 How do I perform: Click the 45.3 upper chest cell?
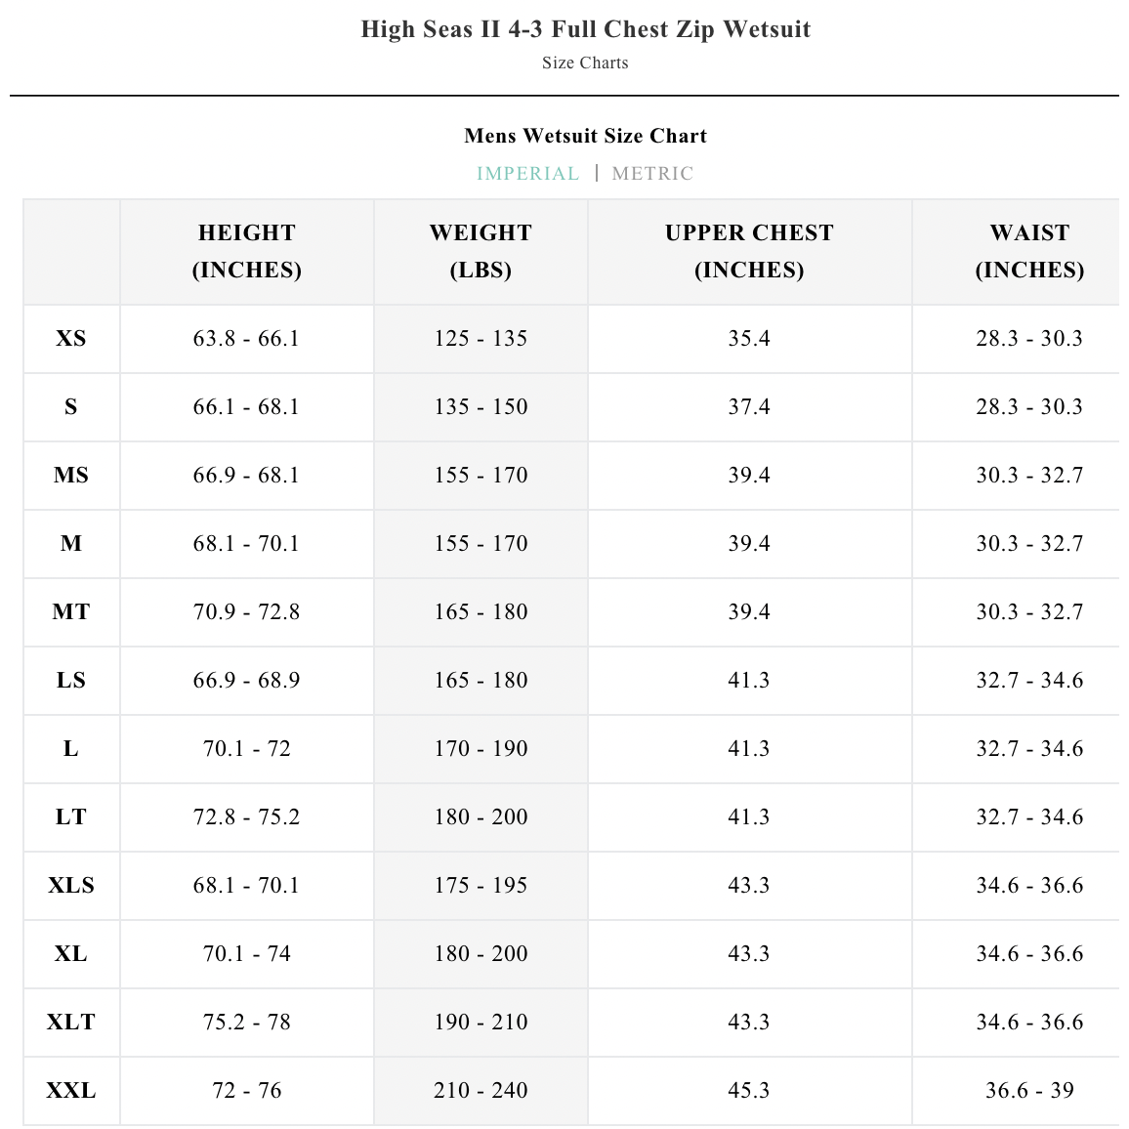[x=749, y=1091]
